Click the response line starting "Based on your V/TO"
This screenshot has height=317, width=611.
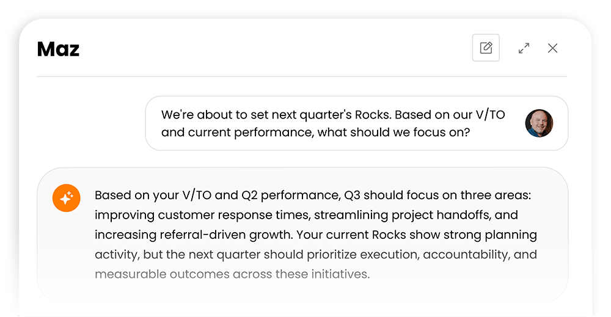point(312,195)
